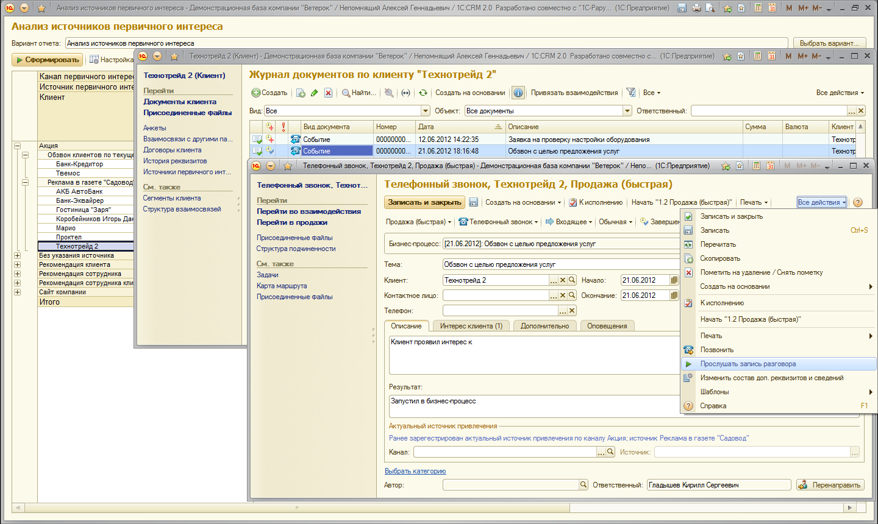Image resolution: width=878 pixels, height=524 pixels.
Task: Switch to the Оповещения tab
Action: 607,326
